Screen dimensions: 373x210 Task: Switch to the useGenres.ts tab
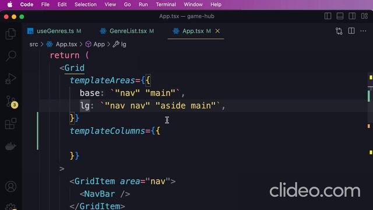coord(55,31)
